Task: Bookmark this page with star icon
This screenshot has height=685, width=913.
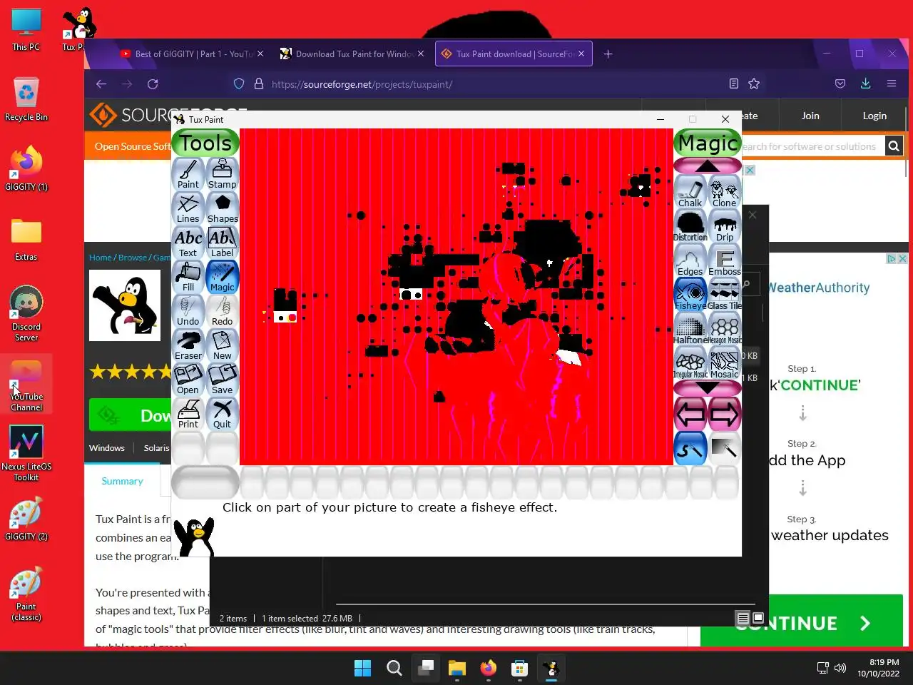Action: [x=754, y=84]
